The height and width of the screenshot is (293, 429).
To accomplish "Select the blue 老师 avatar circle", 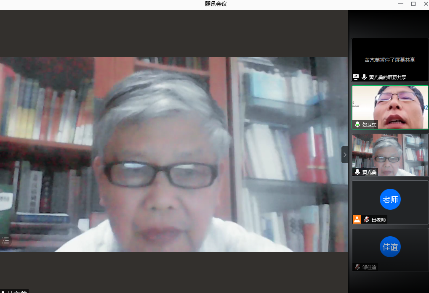I will pos(390,199).
